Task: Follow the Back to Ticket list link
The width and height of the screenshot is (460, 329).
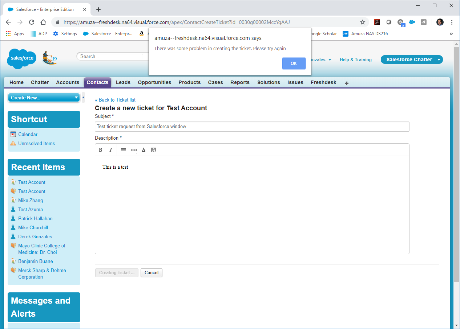Action: coord(115,100)
